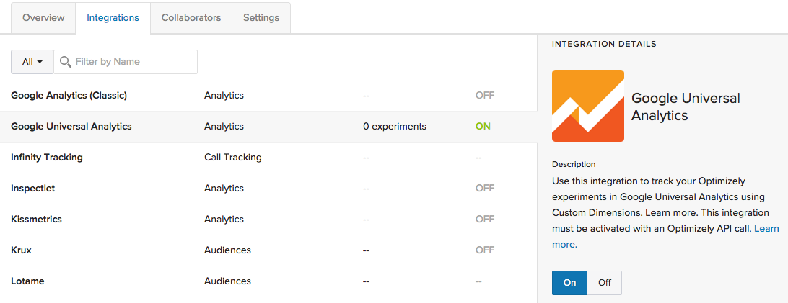This screenshot has width=788, height=303.
Task: Select the Infinity Tracking row
Action: coord(268,158)
